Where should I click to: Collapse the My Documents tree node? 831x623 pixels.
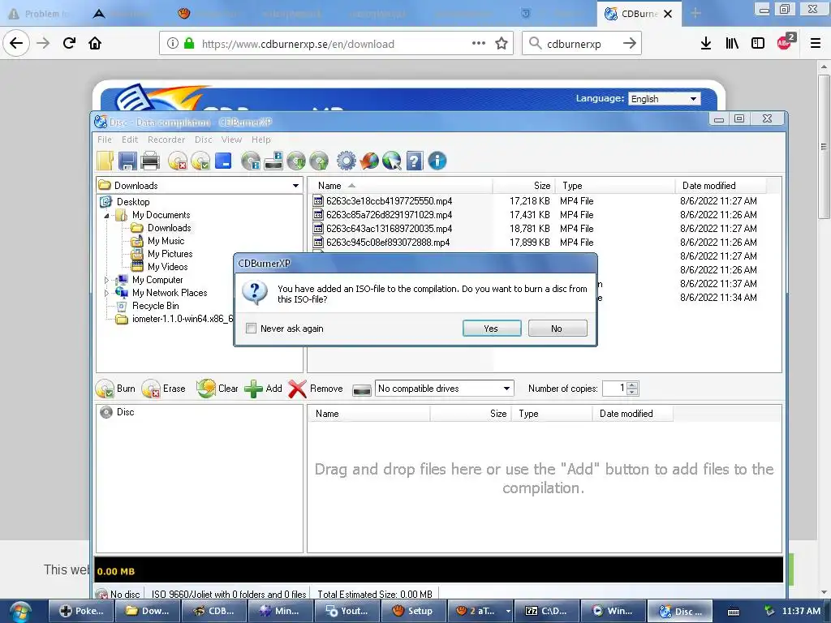tap(106, 216)
